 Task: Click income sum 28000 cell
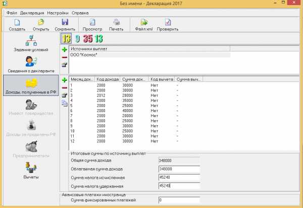pyautogui.click(x=128, y=95)
